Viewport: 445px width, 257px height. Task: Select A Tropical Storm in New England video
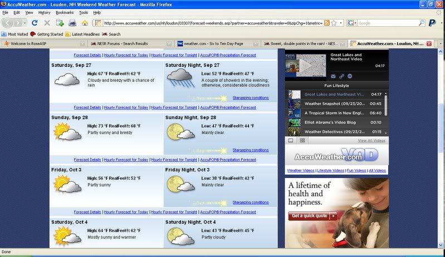(x=335, y=113)
